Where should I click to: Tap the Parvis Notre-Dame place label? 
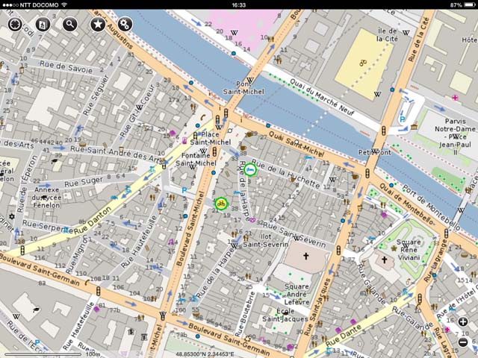455,136
